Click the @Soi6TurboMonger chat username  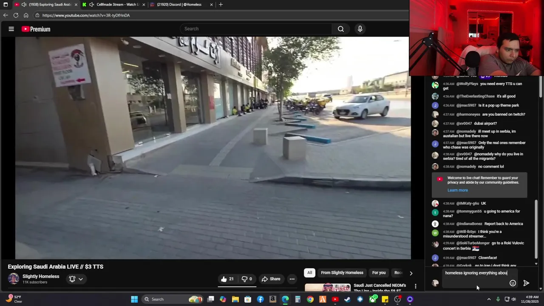tap(473, 243)
